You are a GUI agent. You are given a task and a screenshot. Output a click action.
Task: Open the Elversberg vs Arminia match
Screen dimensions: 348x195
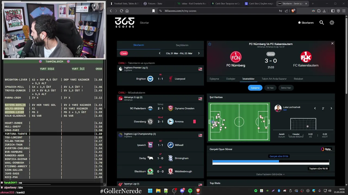160,122
